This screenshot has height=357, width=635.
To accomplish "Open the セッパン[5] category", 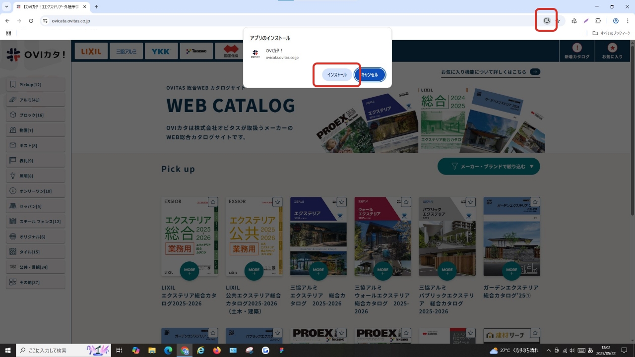I will pos(36,206).
